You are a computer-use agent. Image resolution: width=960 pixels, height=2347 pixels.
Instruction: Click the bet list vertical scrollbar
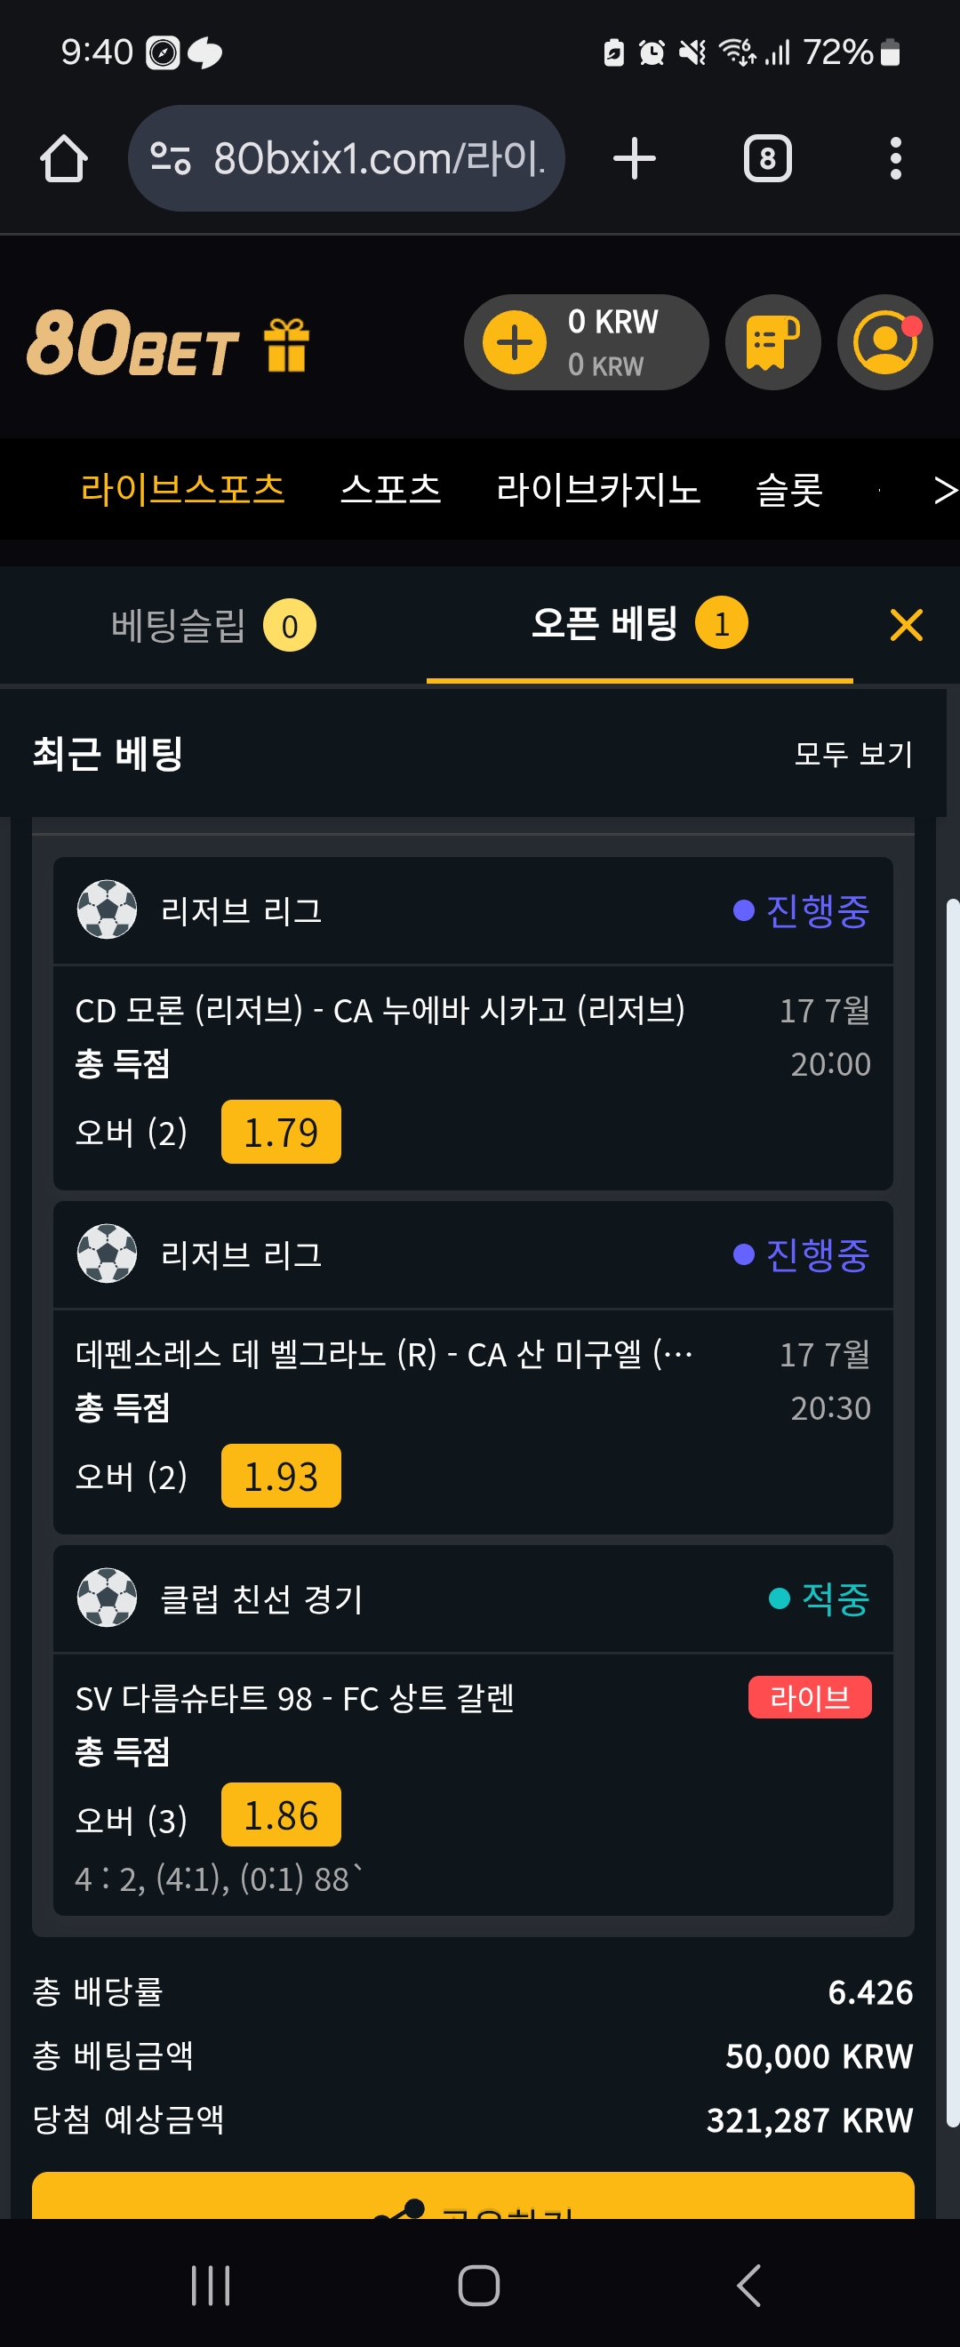tap(952, 1512)
